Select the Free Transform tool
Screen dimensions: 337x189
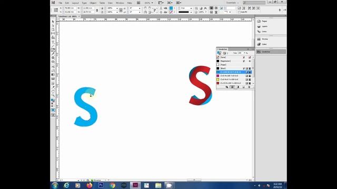tap(53, 70)
